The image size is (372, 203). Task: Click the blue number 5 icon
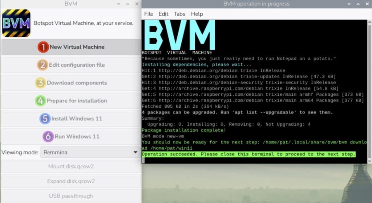pyautogui.click(x=45, y=119)
